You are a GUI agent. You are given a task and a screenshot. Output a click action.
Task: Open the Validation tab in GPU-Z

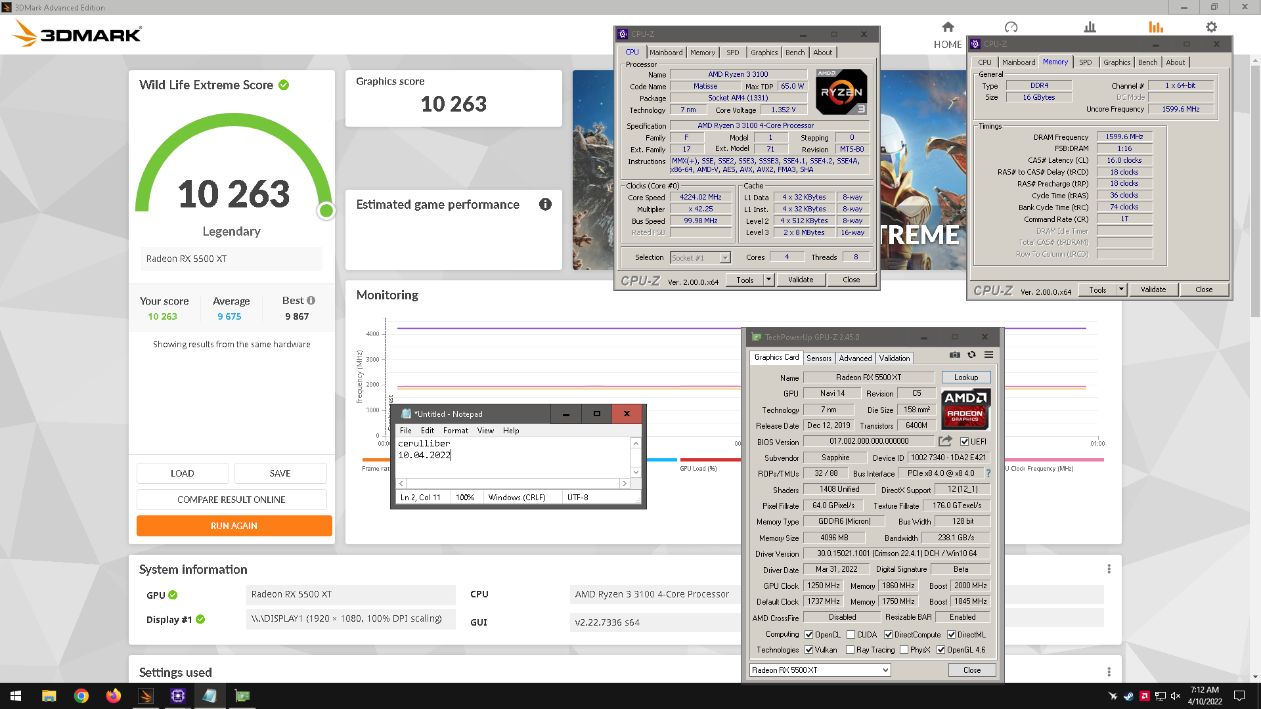[x=895, y=358]
